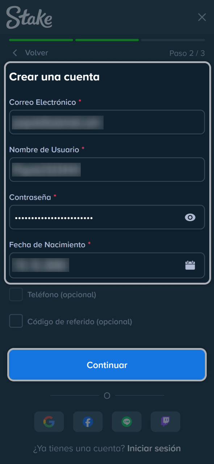This screenshot has width=214, height=464.
Task: Click the back chevron next to Volver
Action: point(14,53)
